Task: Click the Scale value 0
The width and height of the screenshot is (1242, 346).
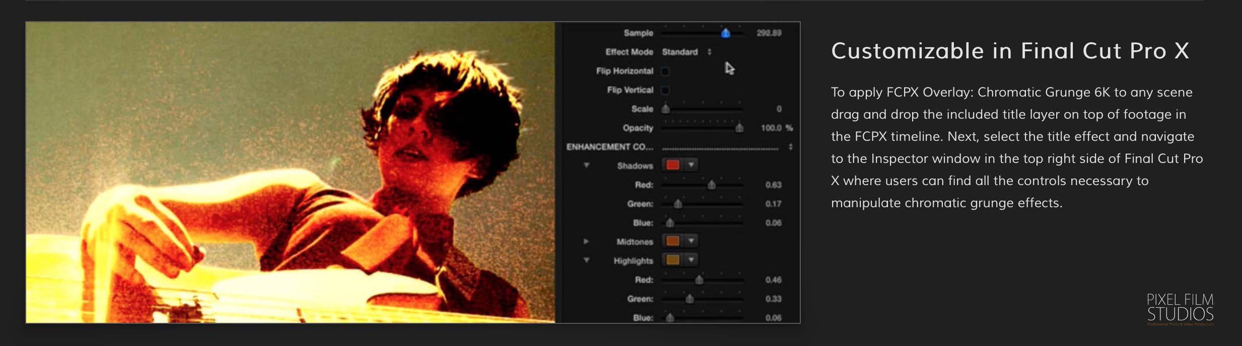Action: click(x=779, y=109)
